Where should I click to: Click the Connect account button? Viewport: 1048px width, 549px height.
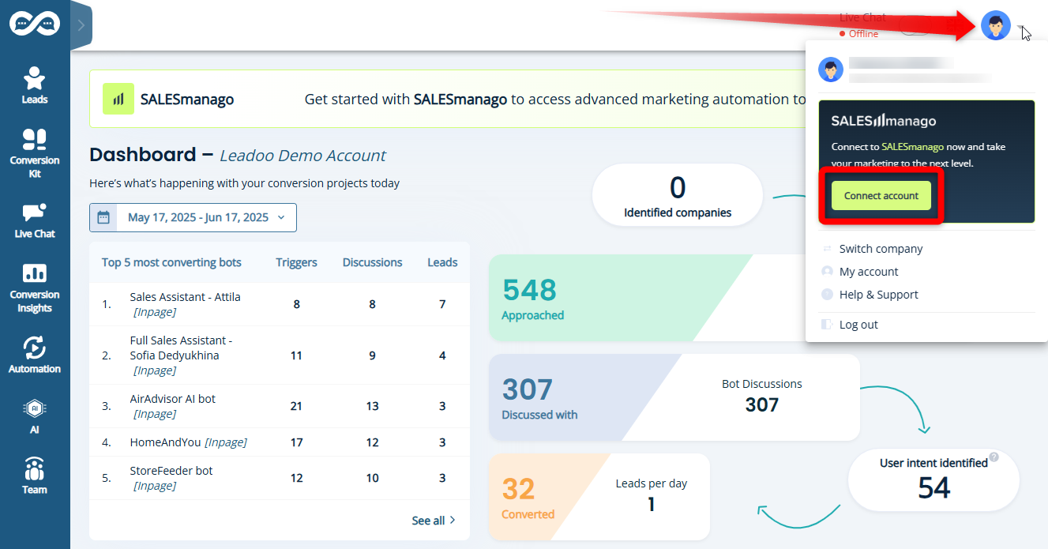[881, 196]
